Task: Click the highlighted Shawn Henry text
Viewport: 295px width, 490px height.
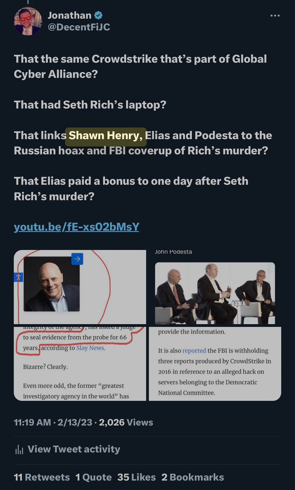Action: point(106,135)
